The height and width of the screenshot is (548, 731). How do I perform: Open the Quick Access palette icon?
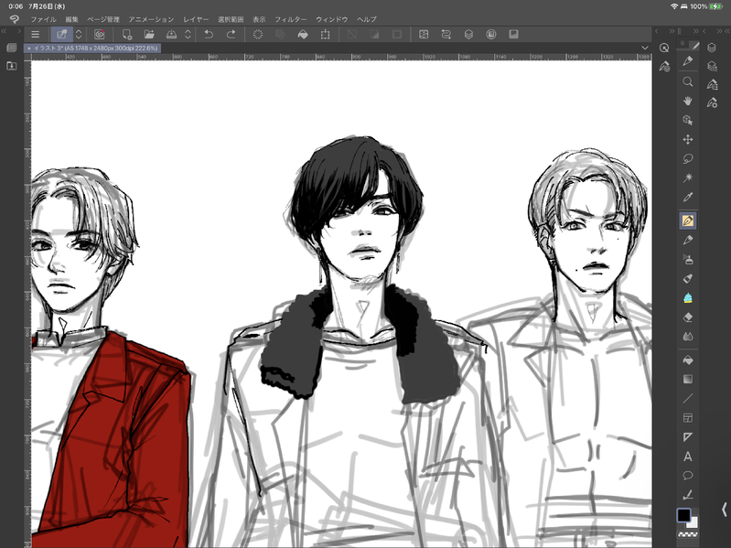click(x=664, y=48)
